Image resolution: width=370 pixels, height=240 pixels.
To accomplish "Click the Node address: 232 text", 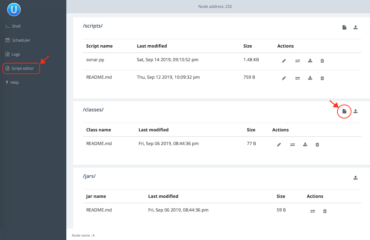I will pos(215,7).
